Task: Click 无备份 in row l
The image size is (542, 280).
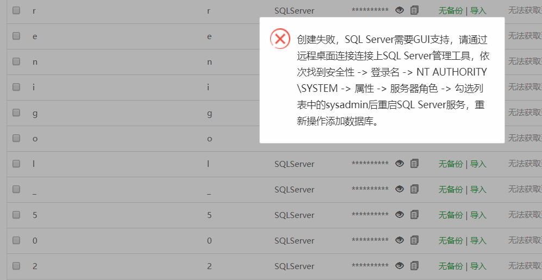Action: (x=451, y=164)
